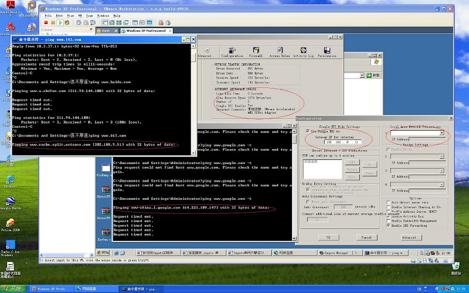The width and height of the screenshot is (469, 293).
Task: Click Internet Explorer quick launch icon in guest taskbar
Action: point(116,253)
